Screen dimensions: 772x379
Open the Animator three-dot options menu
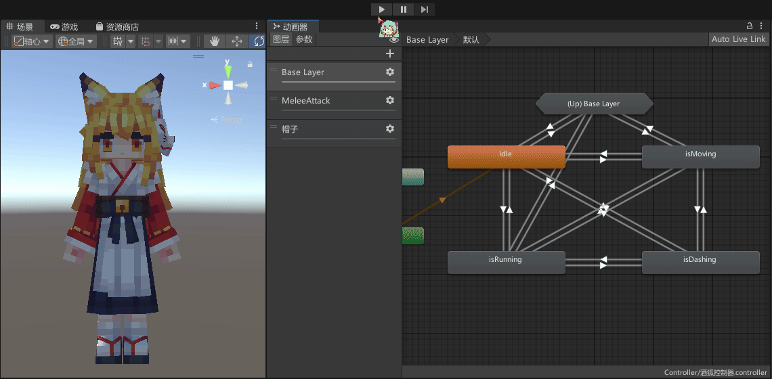763,26
